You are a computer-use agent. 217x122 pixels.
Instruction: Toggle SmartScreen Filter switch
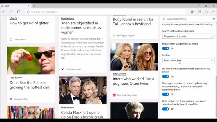(x=165, y=109)
